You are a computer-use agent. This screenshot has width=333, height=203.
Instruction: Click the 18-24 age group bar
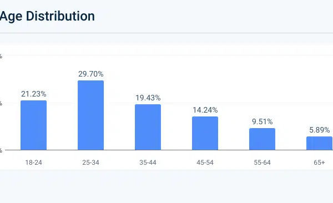pos(33,125)
